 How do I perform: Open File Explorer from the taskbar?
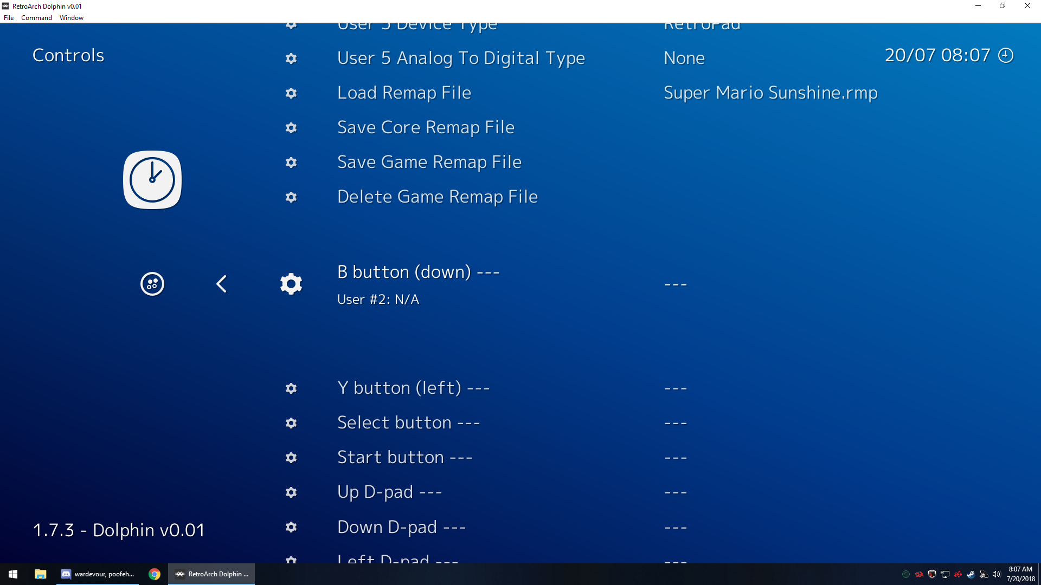tap(41, 574)
